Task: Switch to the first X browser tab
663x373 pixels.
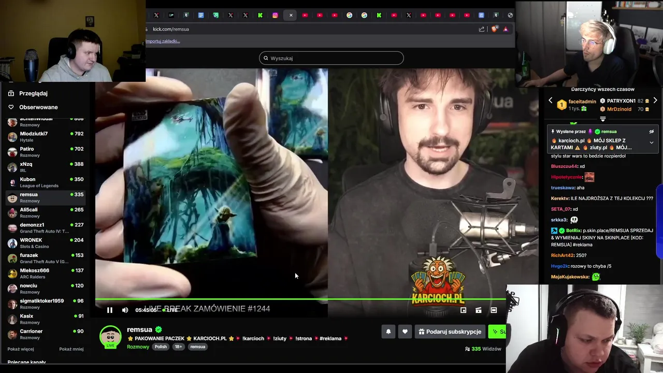Action: click(x=156, y=15)
